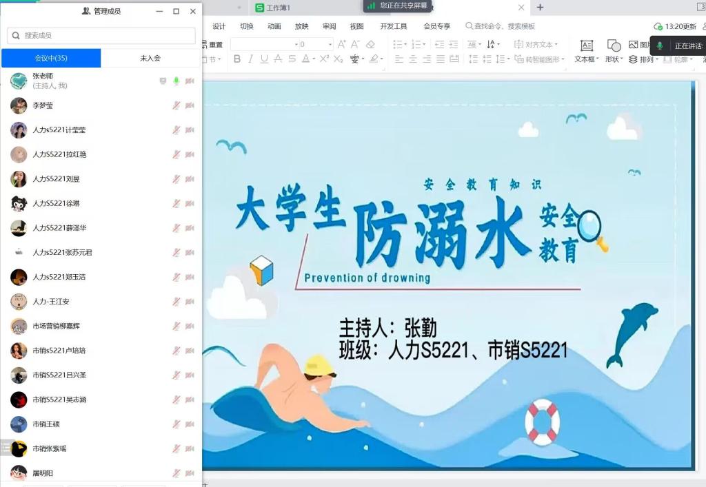The height and width of the screenshot is (487, 706).
Task: Toggle 李梦莹's muted microphone
Action: (176, 105)
